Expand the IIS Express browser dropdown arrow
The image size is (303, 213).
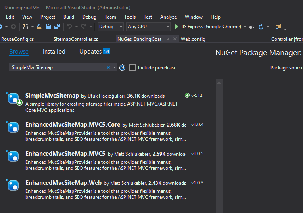click(245, 27)
